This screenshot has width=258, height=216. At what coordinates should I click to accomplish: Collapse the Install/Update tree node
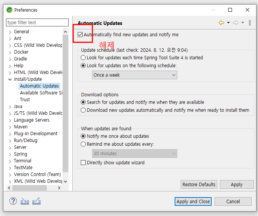(10, 79)
